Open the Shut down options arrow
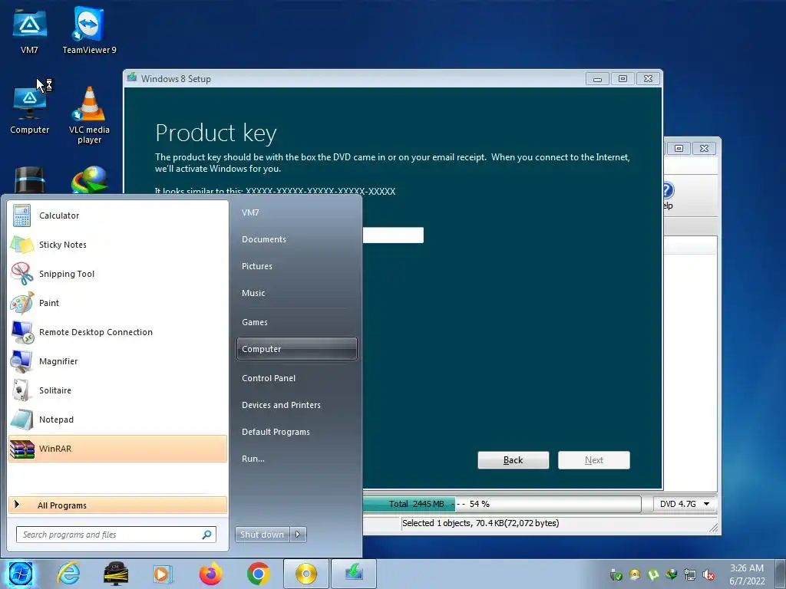The height and width of the screenshot is (589, 786). click(x=299, y=535)
